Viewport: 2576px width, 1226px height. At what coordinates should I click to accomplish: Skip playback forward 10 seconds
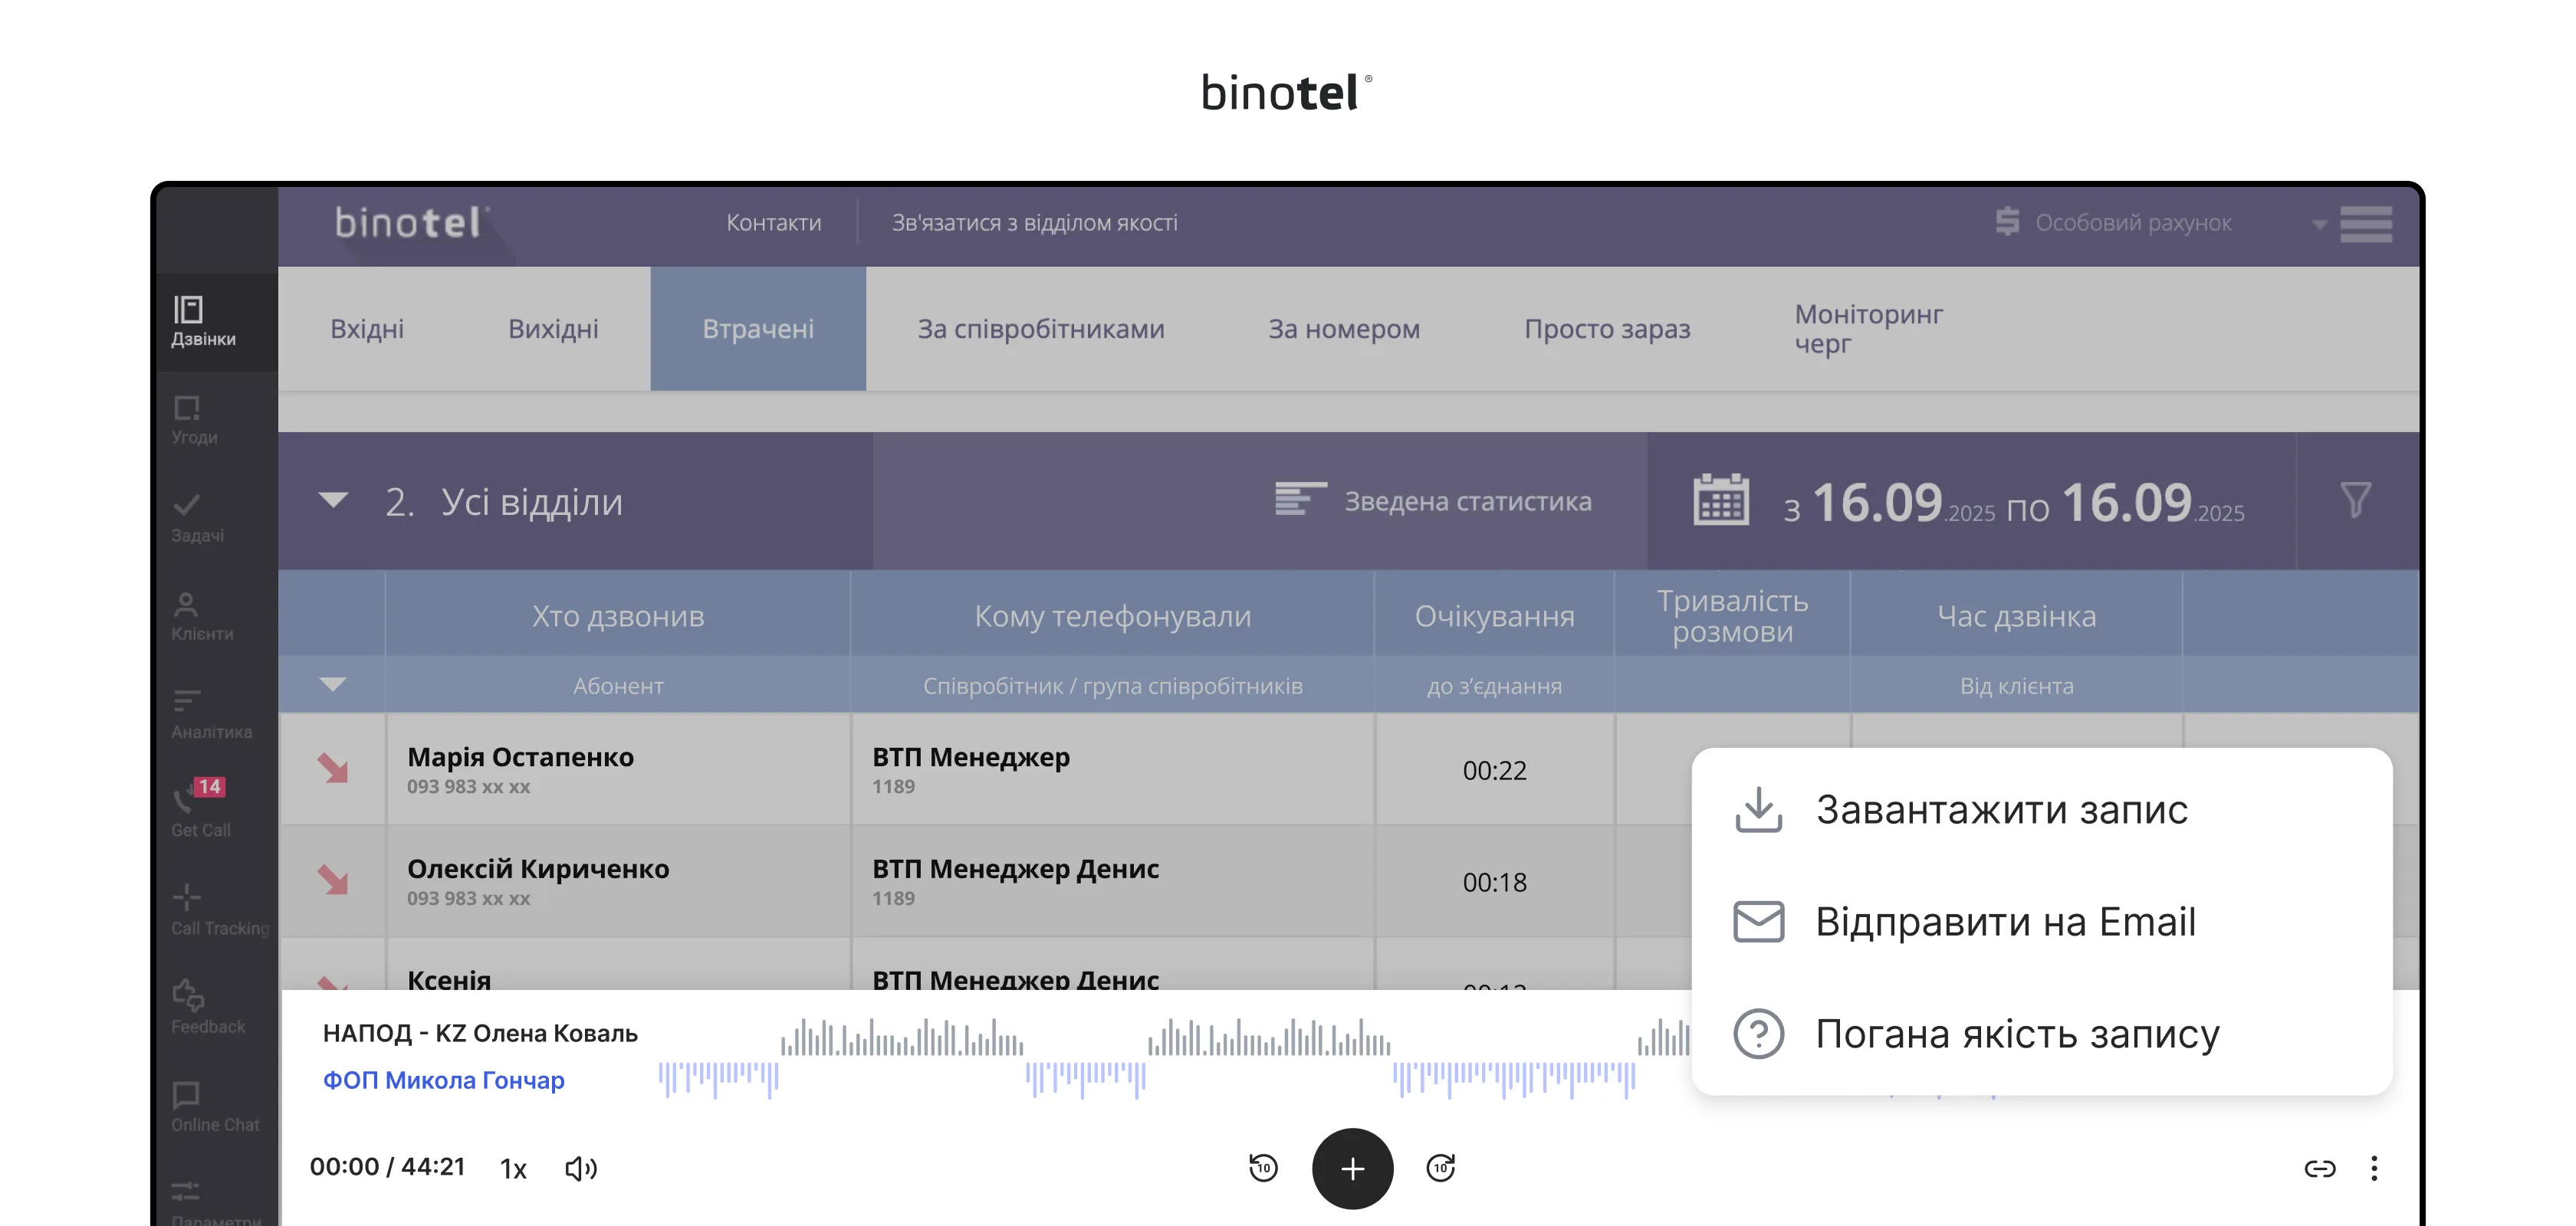[1440, 1167]
